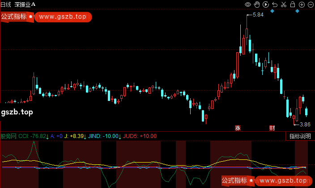Toggle the eye visibility icon

248,4
